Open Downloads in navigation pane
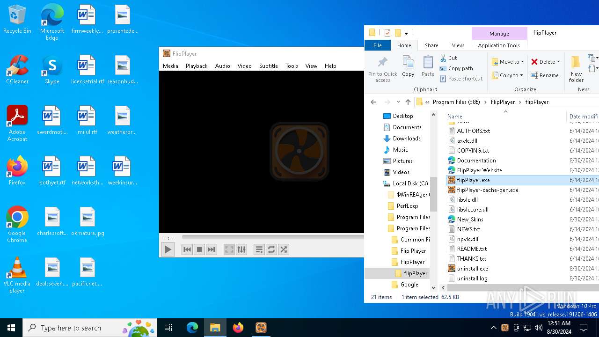The image size is (599, 337). (406, 139)
